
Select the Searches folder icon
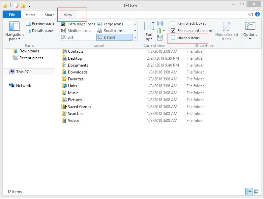coord(64,113)
